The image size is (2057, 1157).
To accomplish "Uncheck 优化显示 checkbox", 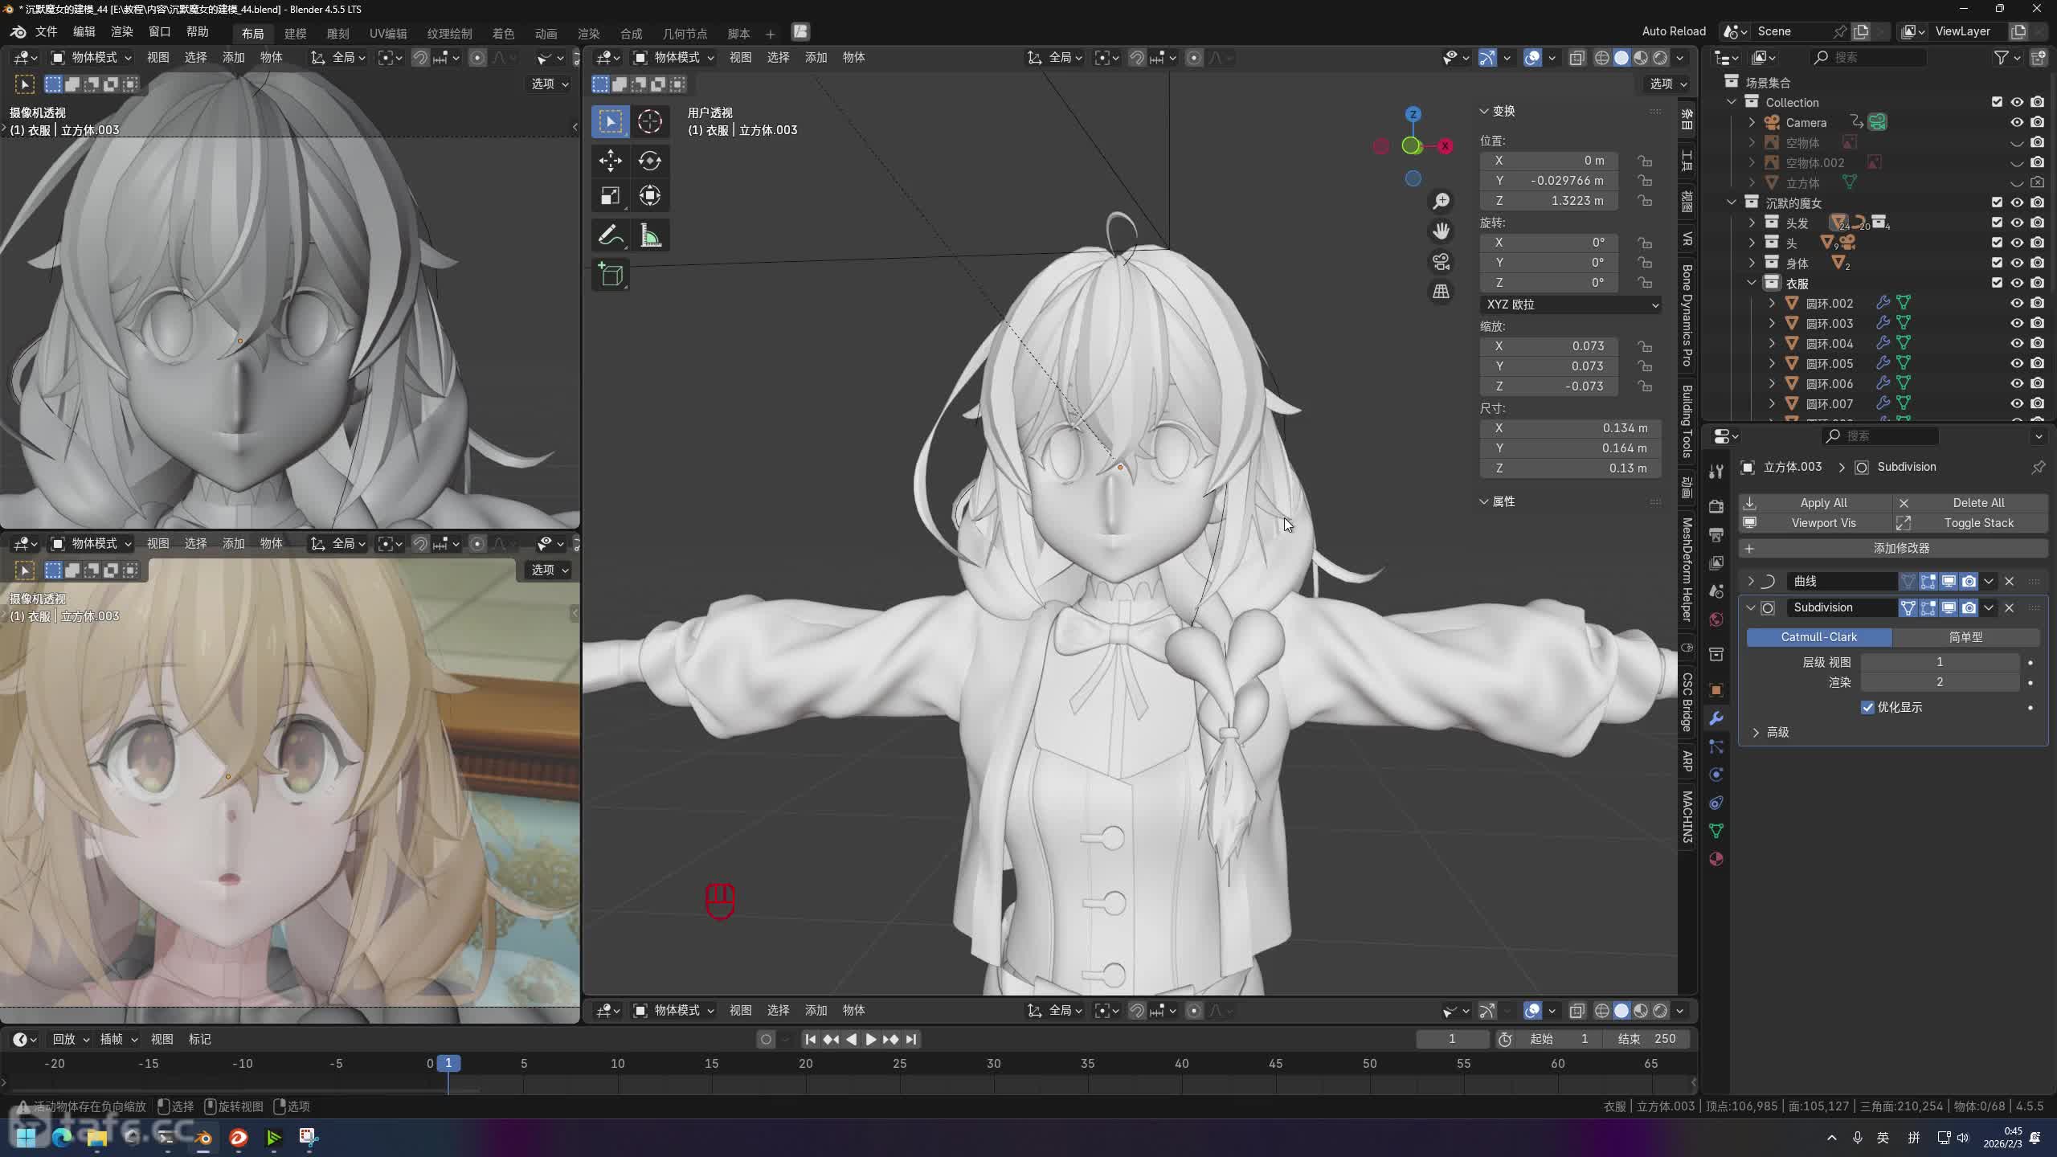I will coord(1867,707).
